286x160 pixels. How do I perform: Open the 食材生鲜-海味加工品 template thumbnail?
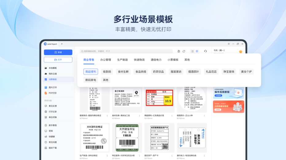(127, 100)
